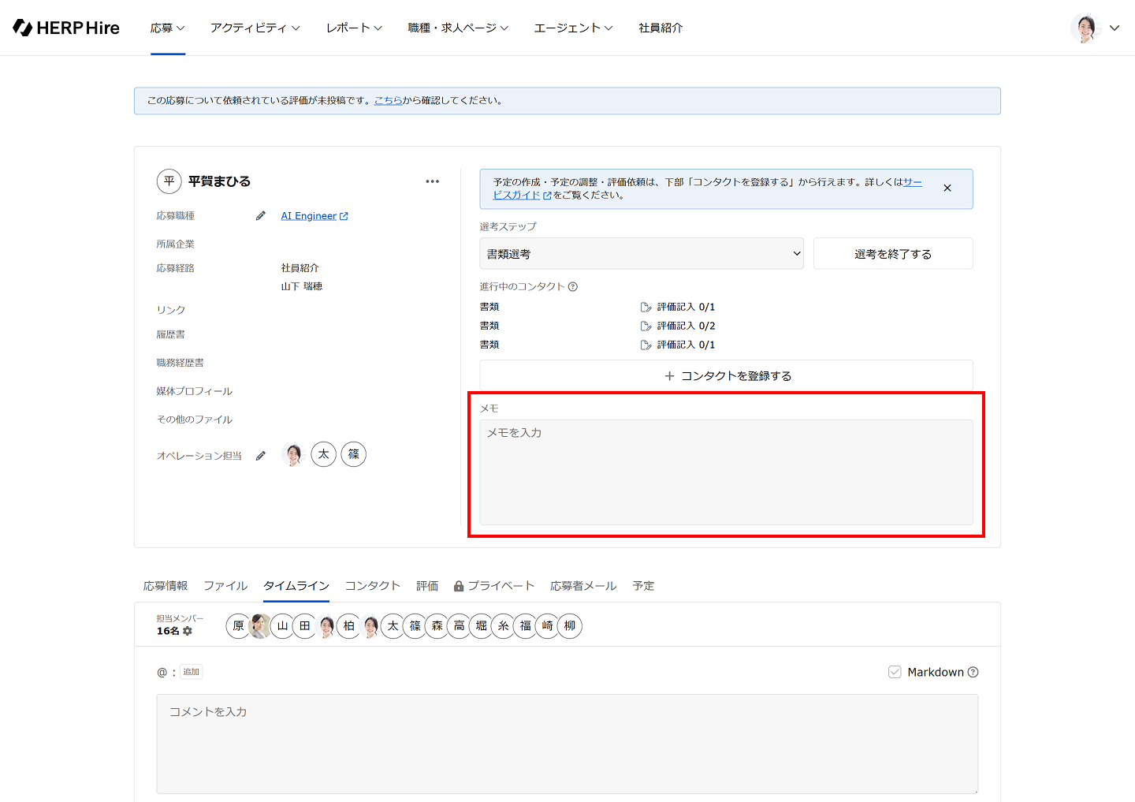Viewport: 1135px width, 802px height.
Task: Edit オペレーション担当 with pencil icon
Action: 261,456
